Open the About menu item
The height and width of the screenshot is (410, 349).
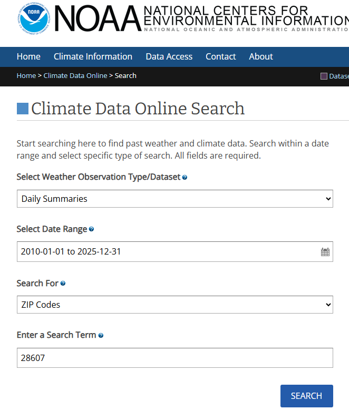pos(261,56)
